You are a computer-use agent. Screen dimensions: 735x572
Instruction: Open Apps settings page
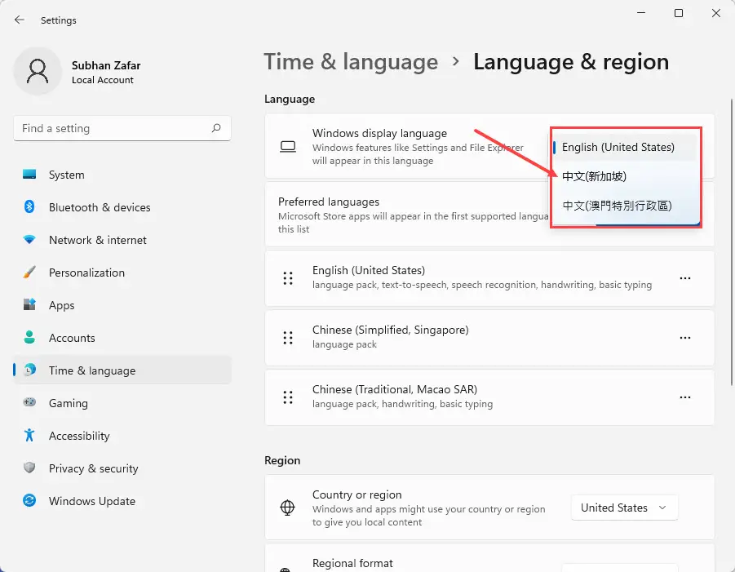point(122,305)
